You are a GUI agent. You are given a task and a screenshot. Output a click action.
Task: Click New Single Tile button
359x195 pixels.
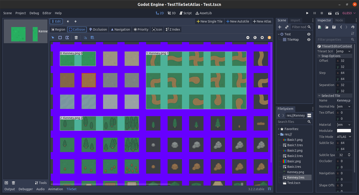coord(210,21)
